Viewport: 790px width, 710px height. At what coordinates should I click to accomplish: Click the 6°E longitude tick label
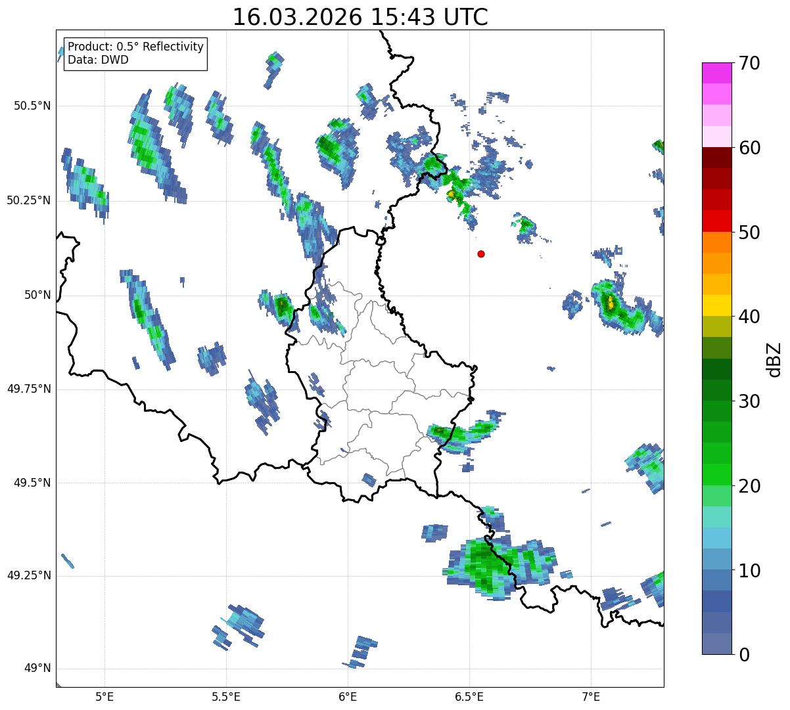pos(348,696)
